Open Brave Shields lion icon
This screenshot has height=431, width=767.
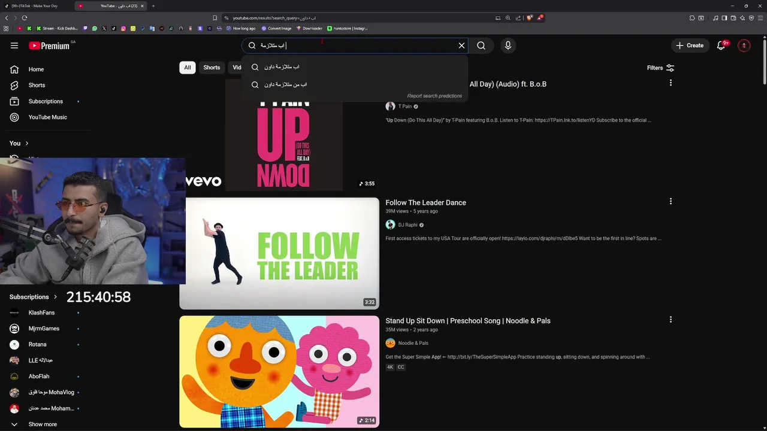pos(530,18)
